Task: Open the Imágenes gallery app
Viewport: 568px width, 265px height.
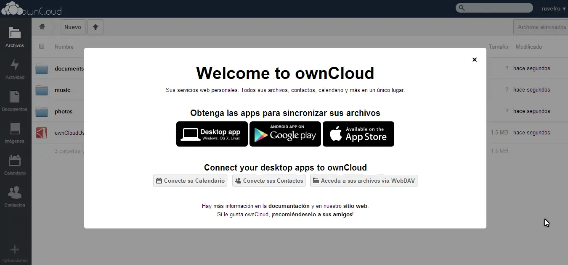Action: pos(15,133)
